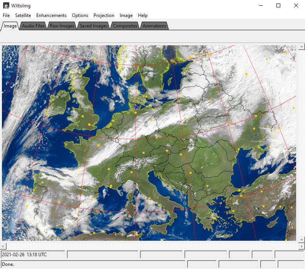Select the Image tab
305x269 pixels.
10,26
